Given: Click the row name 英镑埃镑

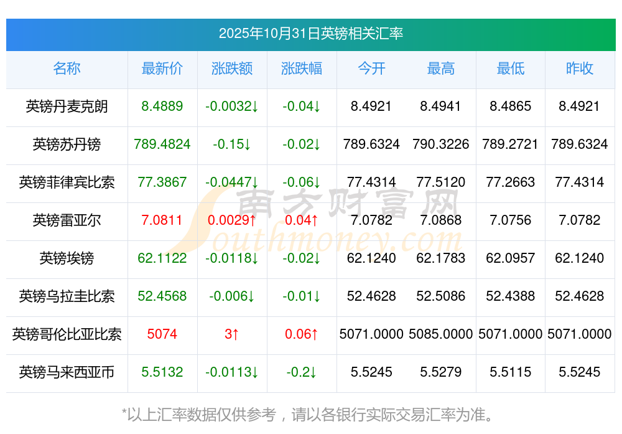Looking at the screenshot, I should 67,258.
